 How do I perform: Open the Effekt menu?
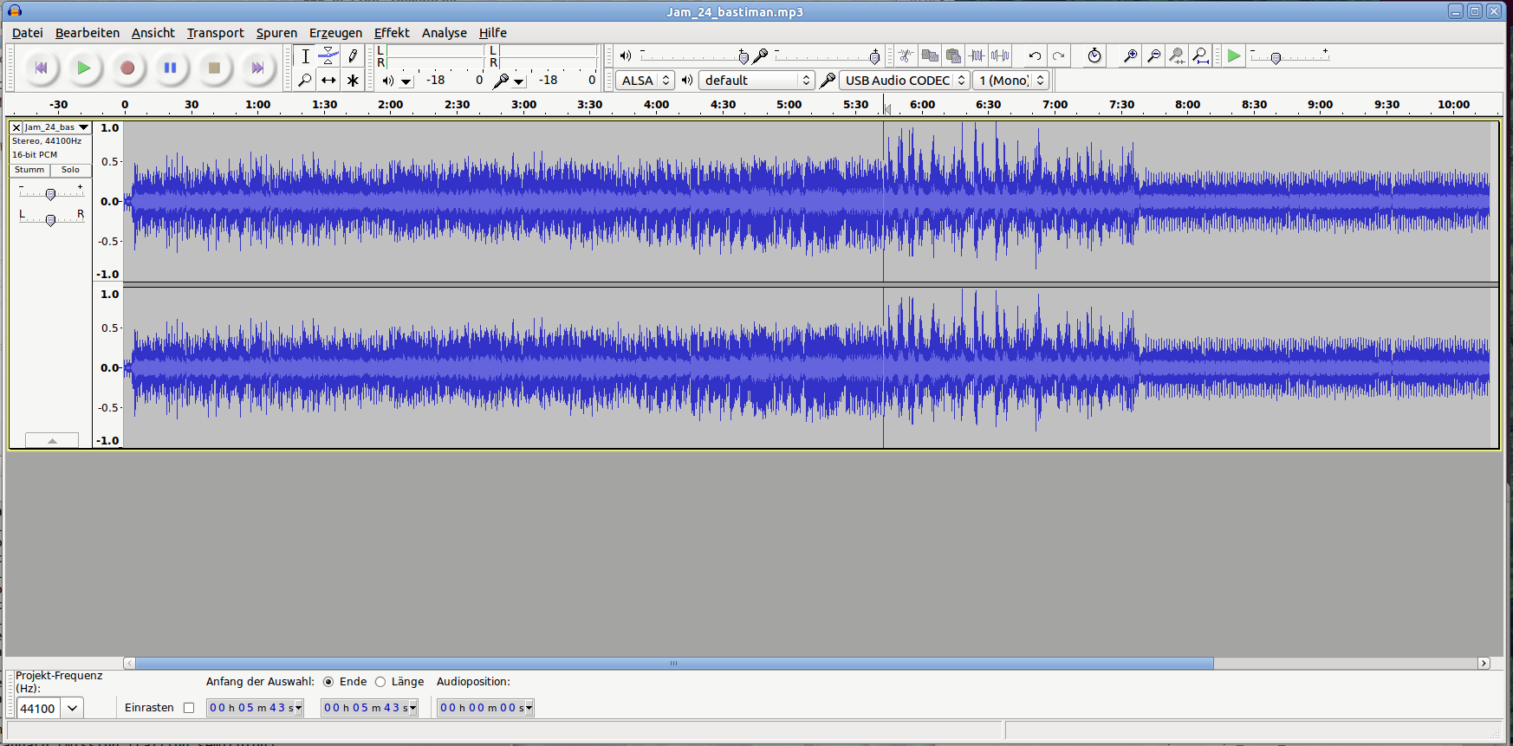pyautogui.click(x=392, y=33)
